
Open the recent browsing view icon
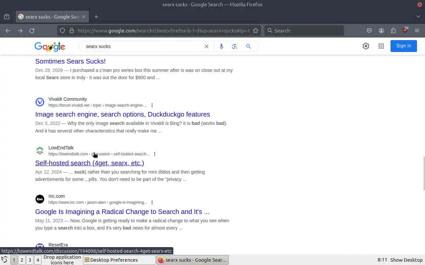pos(7,17)
